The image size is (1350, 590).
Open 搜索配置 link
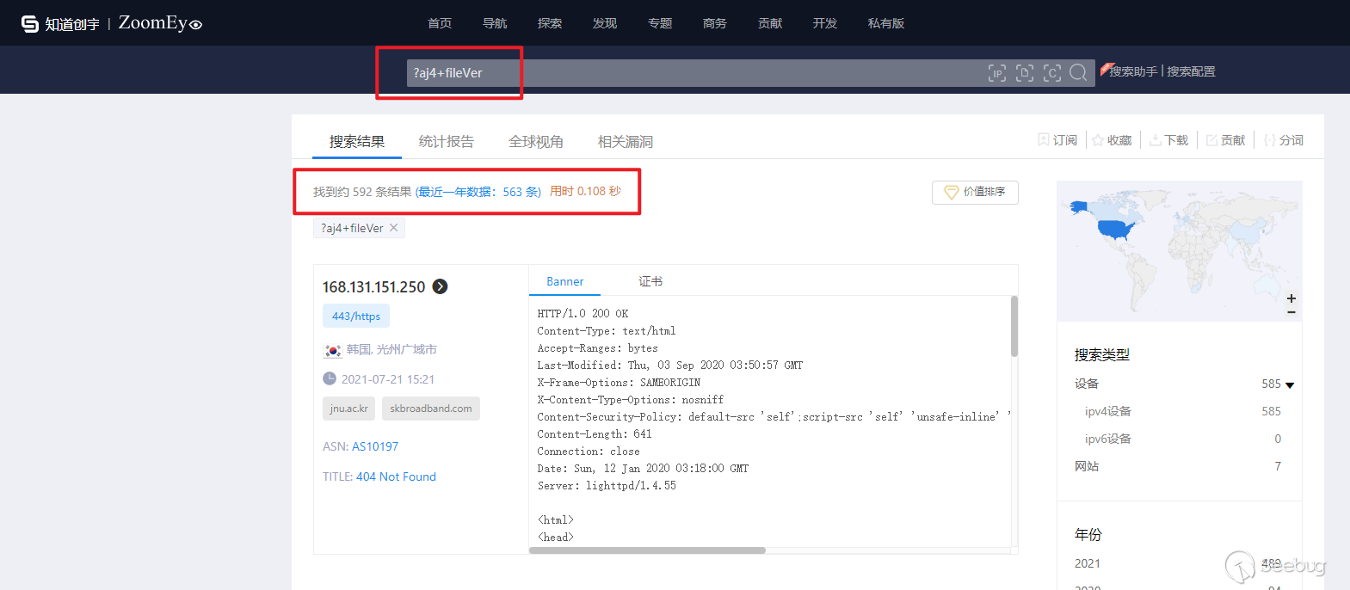(x=1191, y=71)
